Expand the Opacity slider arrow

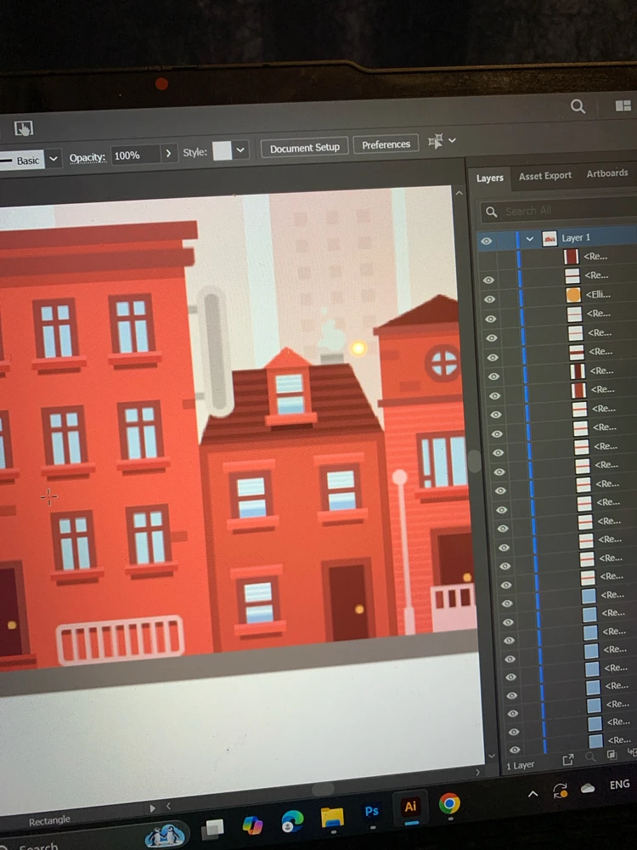[x=168, y=154]
